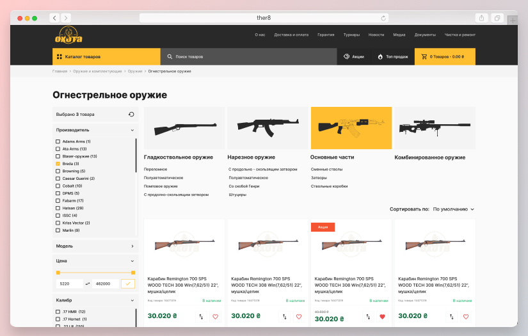Open Нарезное оружие category image
The height and width of the screenshot is (336, 528).
tap(268, 128)
